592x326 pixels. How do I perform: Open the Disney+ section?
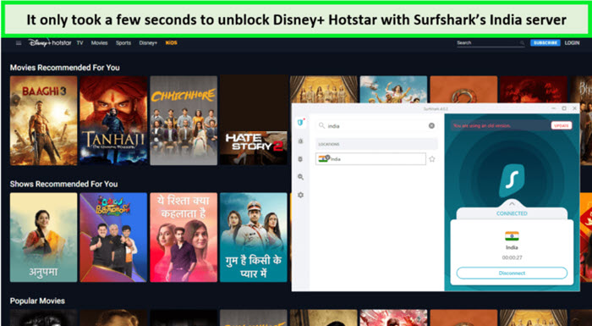148,42
